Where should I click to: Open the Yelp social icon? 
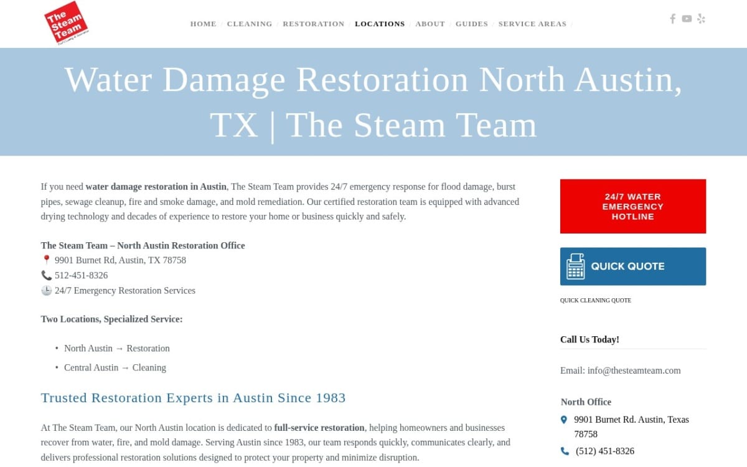click(x=702, y=19)
